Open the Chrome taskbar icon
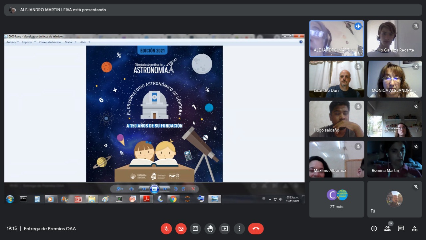The image size is (426, 240). [x=173, y=199]
